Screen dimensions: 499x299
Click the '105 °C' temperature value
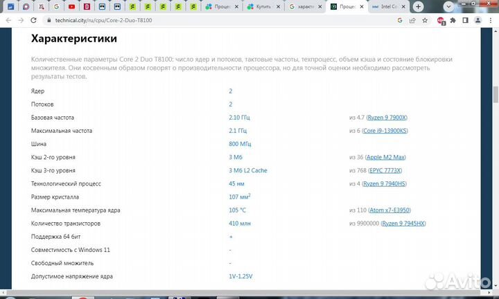(x=238, y=210)
